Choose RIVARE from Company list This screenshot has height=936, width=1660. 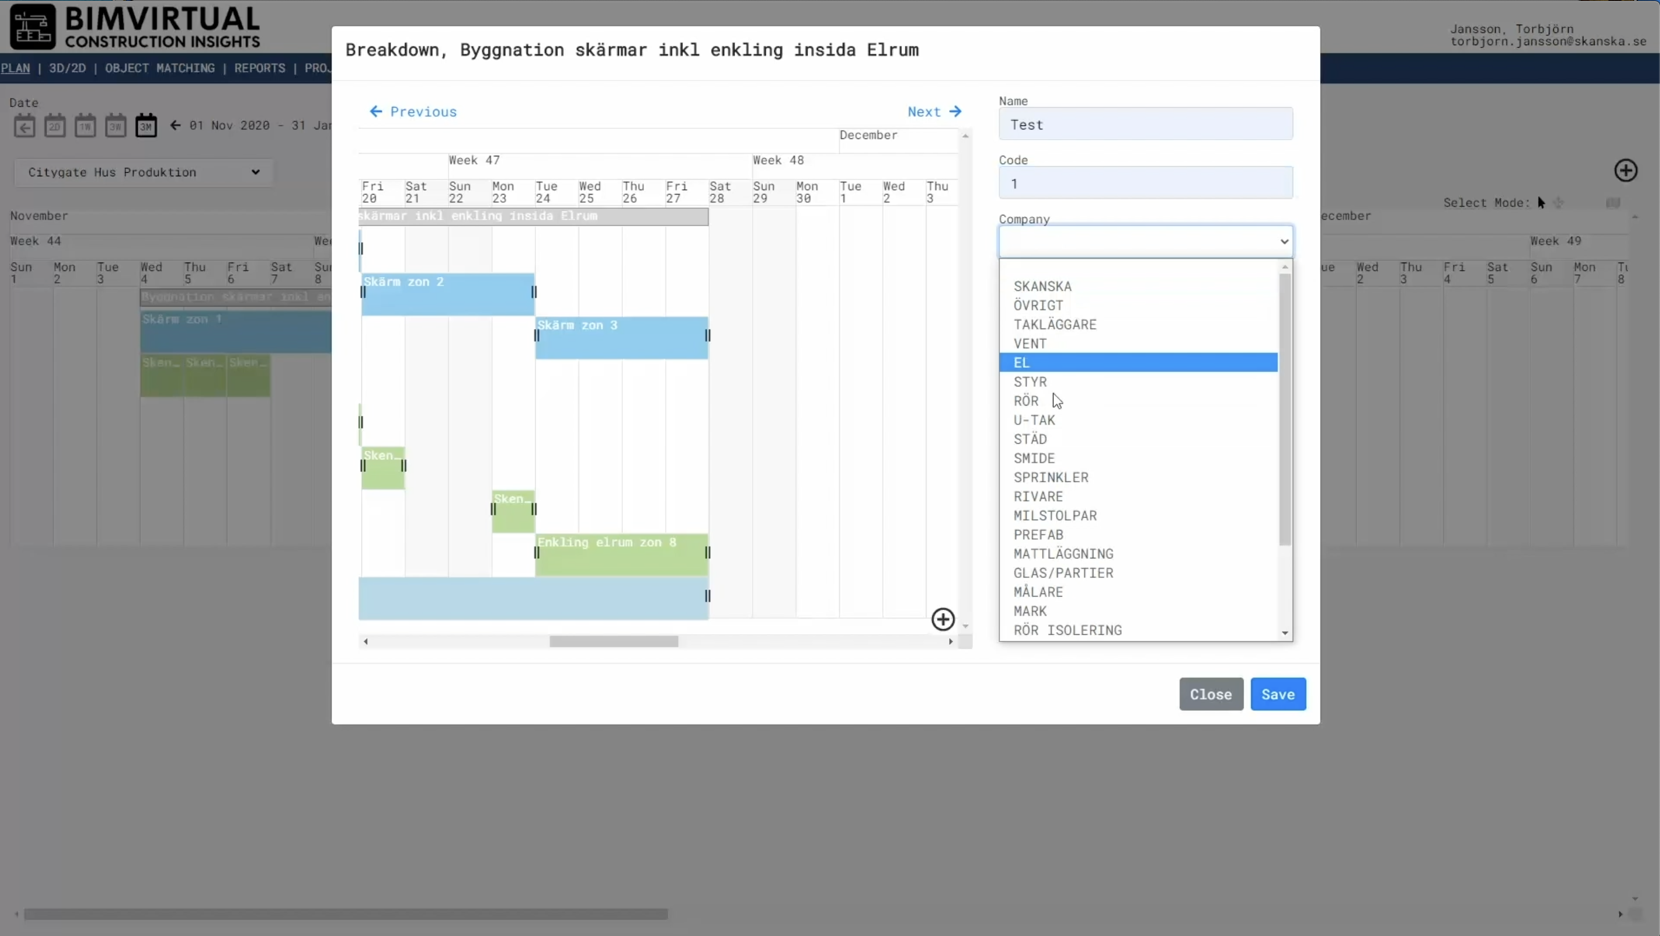(x=1138, y=497)
